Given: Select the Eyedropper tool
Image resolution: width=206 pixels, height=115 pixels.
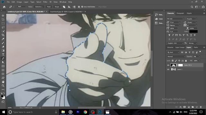Looking at the screenshot, I should pyautogui.click(x=3, y=39).
